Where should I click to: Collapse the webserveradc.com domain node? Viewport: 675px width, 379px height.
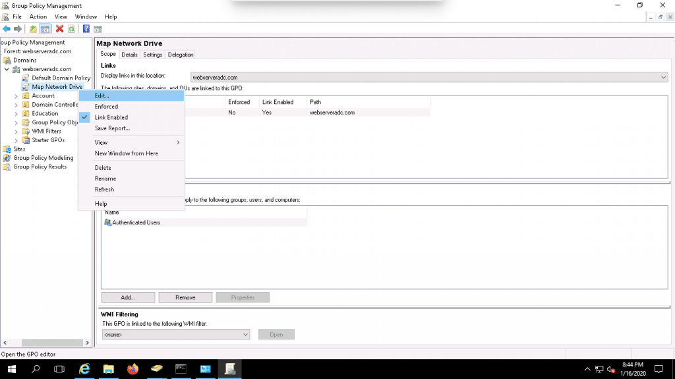pos(7,69)
